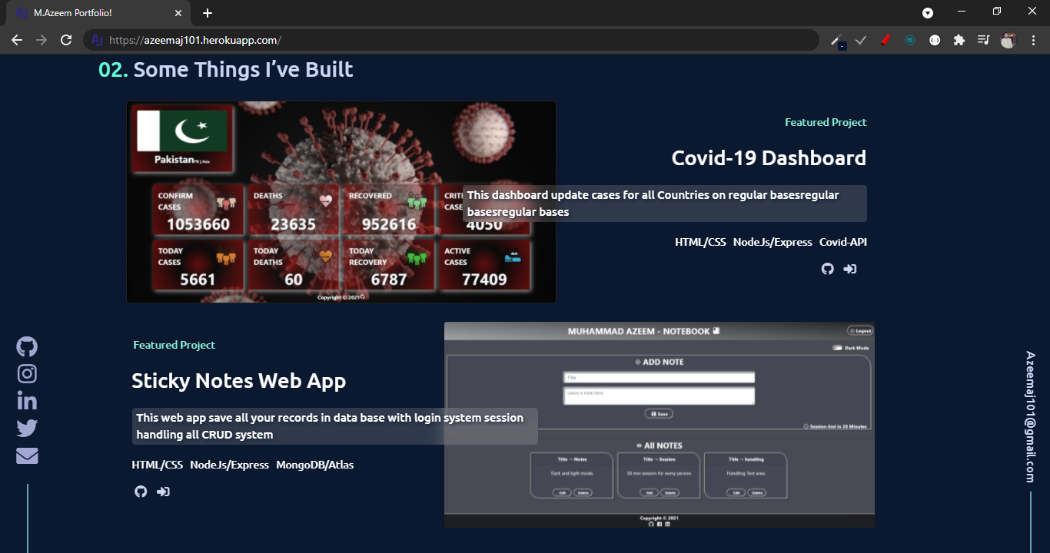Click the Covid-19 Dashboard project title
This screenshot has width=1050, height=553.
tap(769, 158)
